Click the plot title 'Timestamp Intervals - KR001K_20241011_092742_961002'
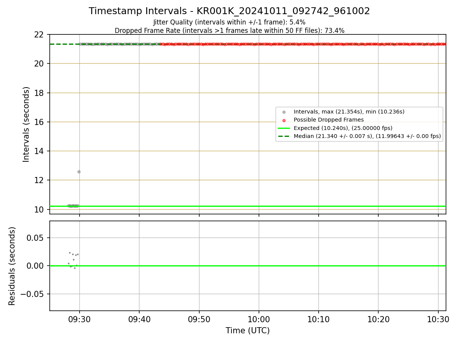459x344 pixels. [229, 11]
